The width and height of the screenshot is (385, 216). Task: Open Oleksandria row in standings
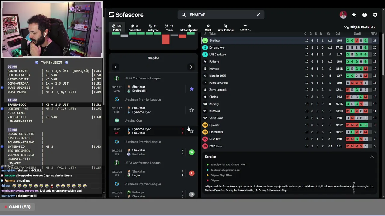tap(291, 132)
